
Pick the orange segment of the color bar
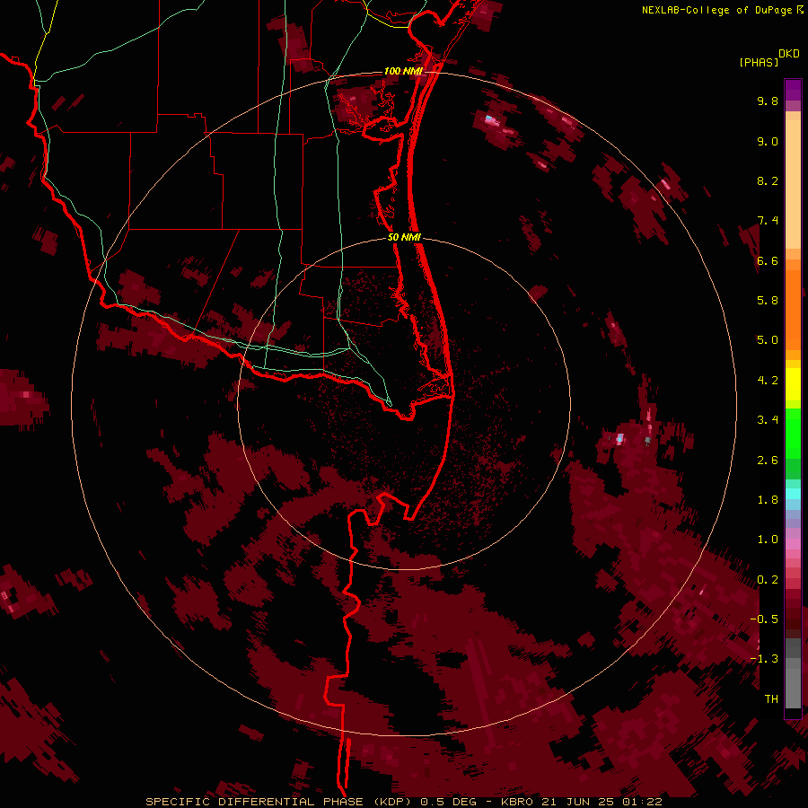click(x=793, y=309)
